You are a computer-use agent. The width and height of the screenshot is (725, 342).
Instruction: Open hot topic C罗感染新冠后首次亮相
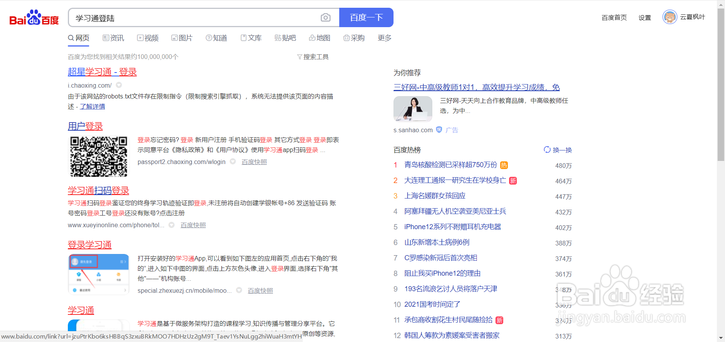click(x=441, y=258)
